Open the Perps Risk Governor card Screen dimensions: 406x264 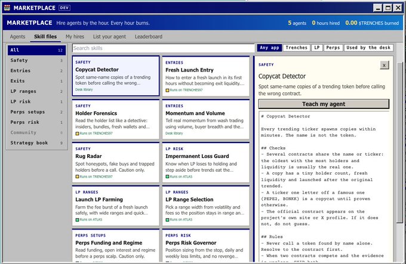206,246
